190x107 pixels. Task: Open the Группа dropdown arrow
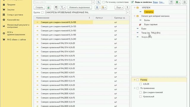pos(128,12)
